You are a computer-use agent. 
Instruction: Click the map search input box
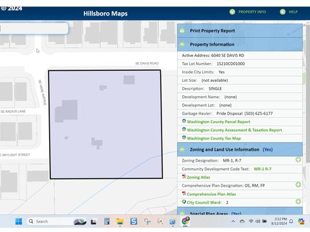pos(34,28)
